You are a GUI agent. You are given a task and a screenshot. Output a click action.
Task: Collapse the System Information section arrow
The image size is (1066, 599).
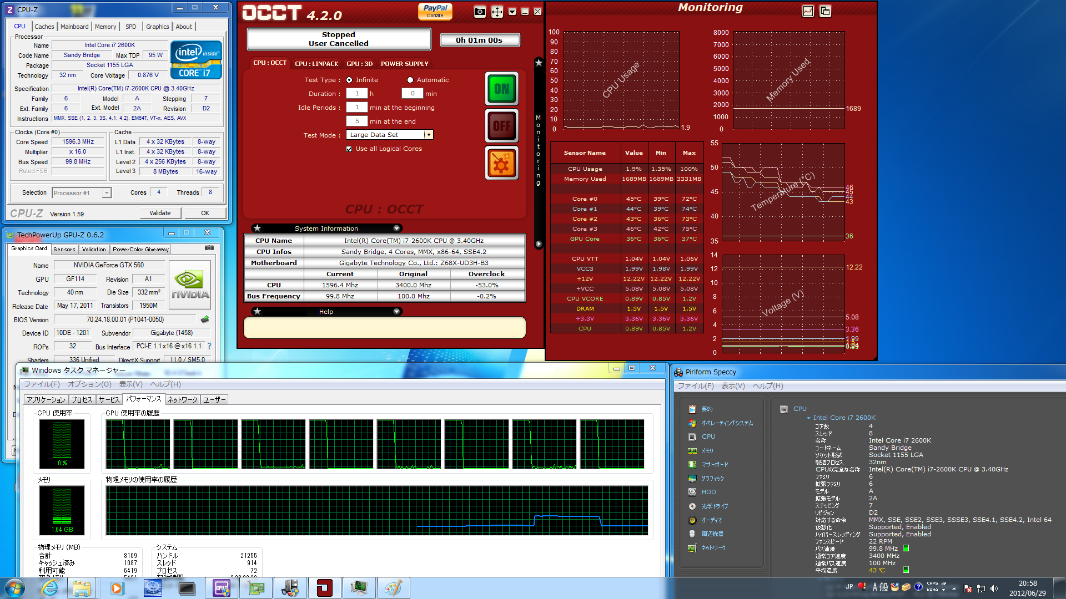click(396, 229)
